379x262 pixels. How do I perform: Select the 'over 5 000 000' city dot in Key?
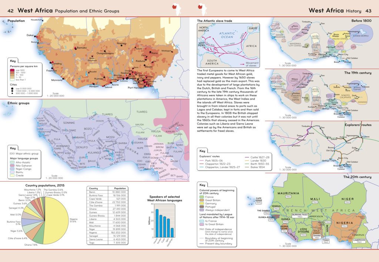(x=12, y=89)
